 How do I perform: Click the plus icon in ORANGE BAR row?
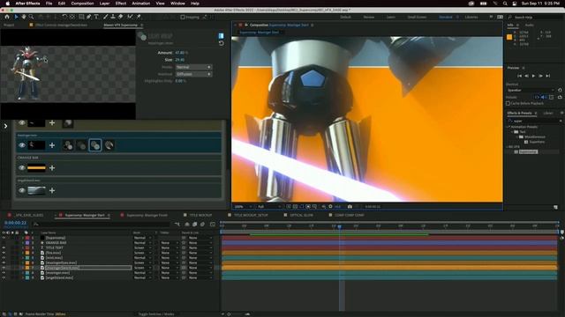click(x=52, y=168)
